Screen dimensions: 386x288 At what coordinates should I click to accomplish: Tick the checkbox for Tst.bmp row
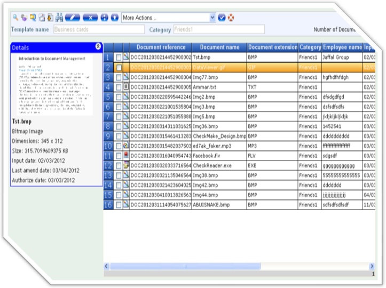(x=119, y=58)
